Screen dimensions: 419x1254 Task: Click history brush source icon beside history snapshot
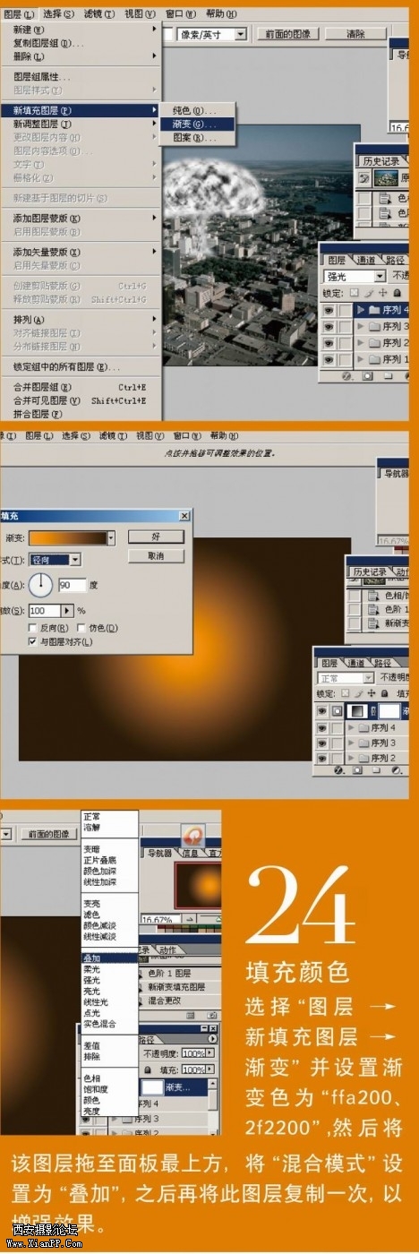tap(364, 178)
